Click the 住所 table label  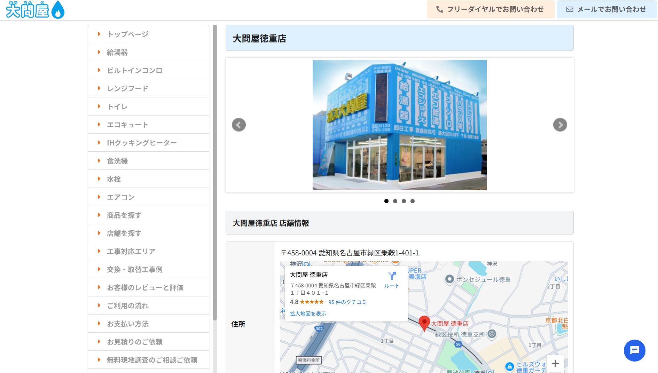[238, 324]
